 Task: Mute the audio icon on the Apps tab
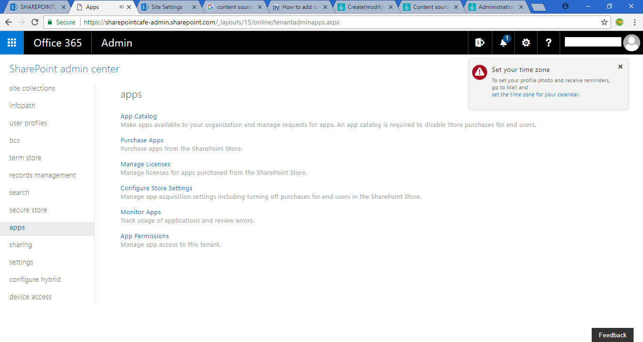pos(121,7)
